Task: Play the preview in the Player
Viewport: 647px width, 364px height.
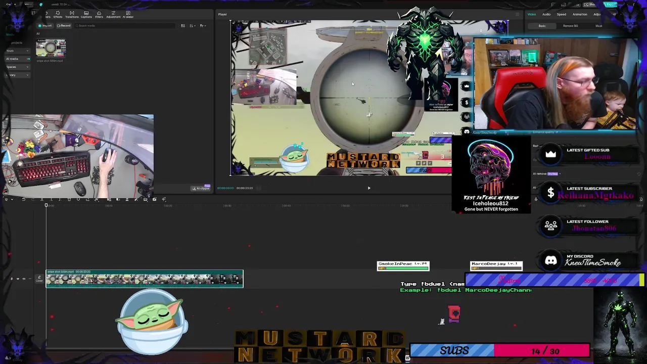Action: click(x=369, y=188)
